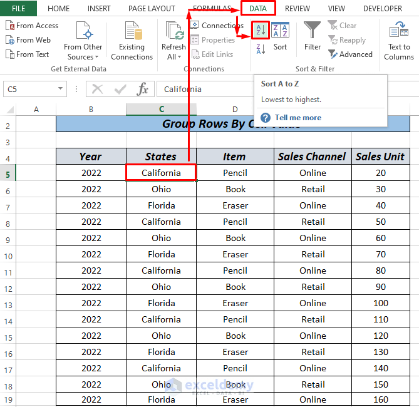Expand the Refresh All dropdown arrow
This screenshot has height=407, width=419.
click(x=179, y=57)
